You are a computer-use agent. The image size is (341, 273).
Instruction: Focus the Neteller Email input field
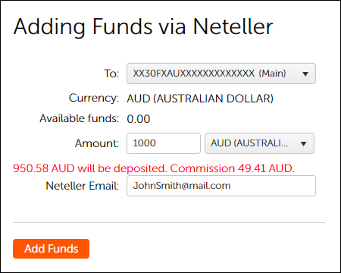[x=221, y=186]
